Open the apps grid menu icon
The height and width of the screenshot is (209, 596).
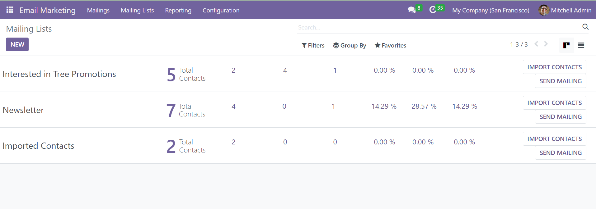(x=10, y=10)
